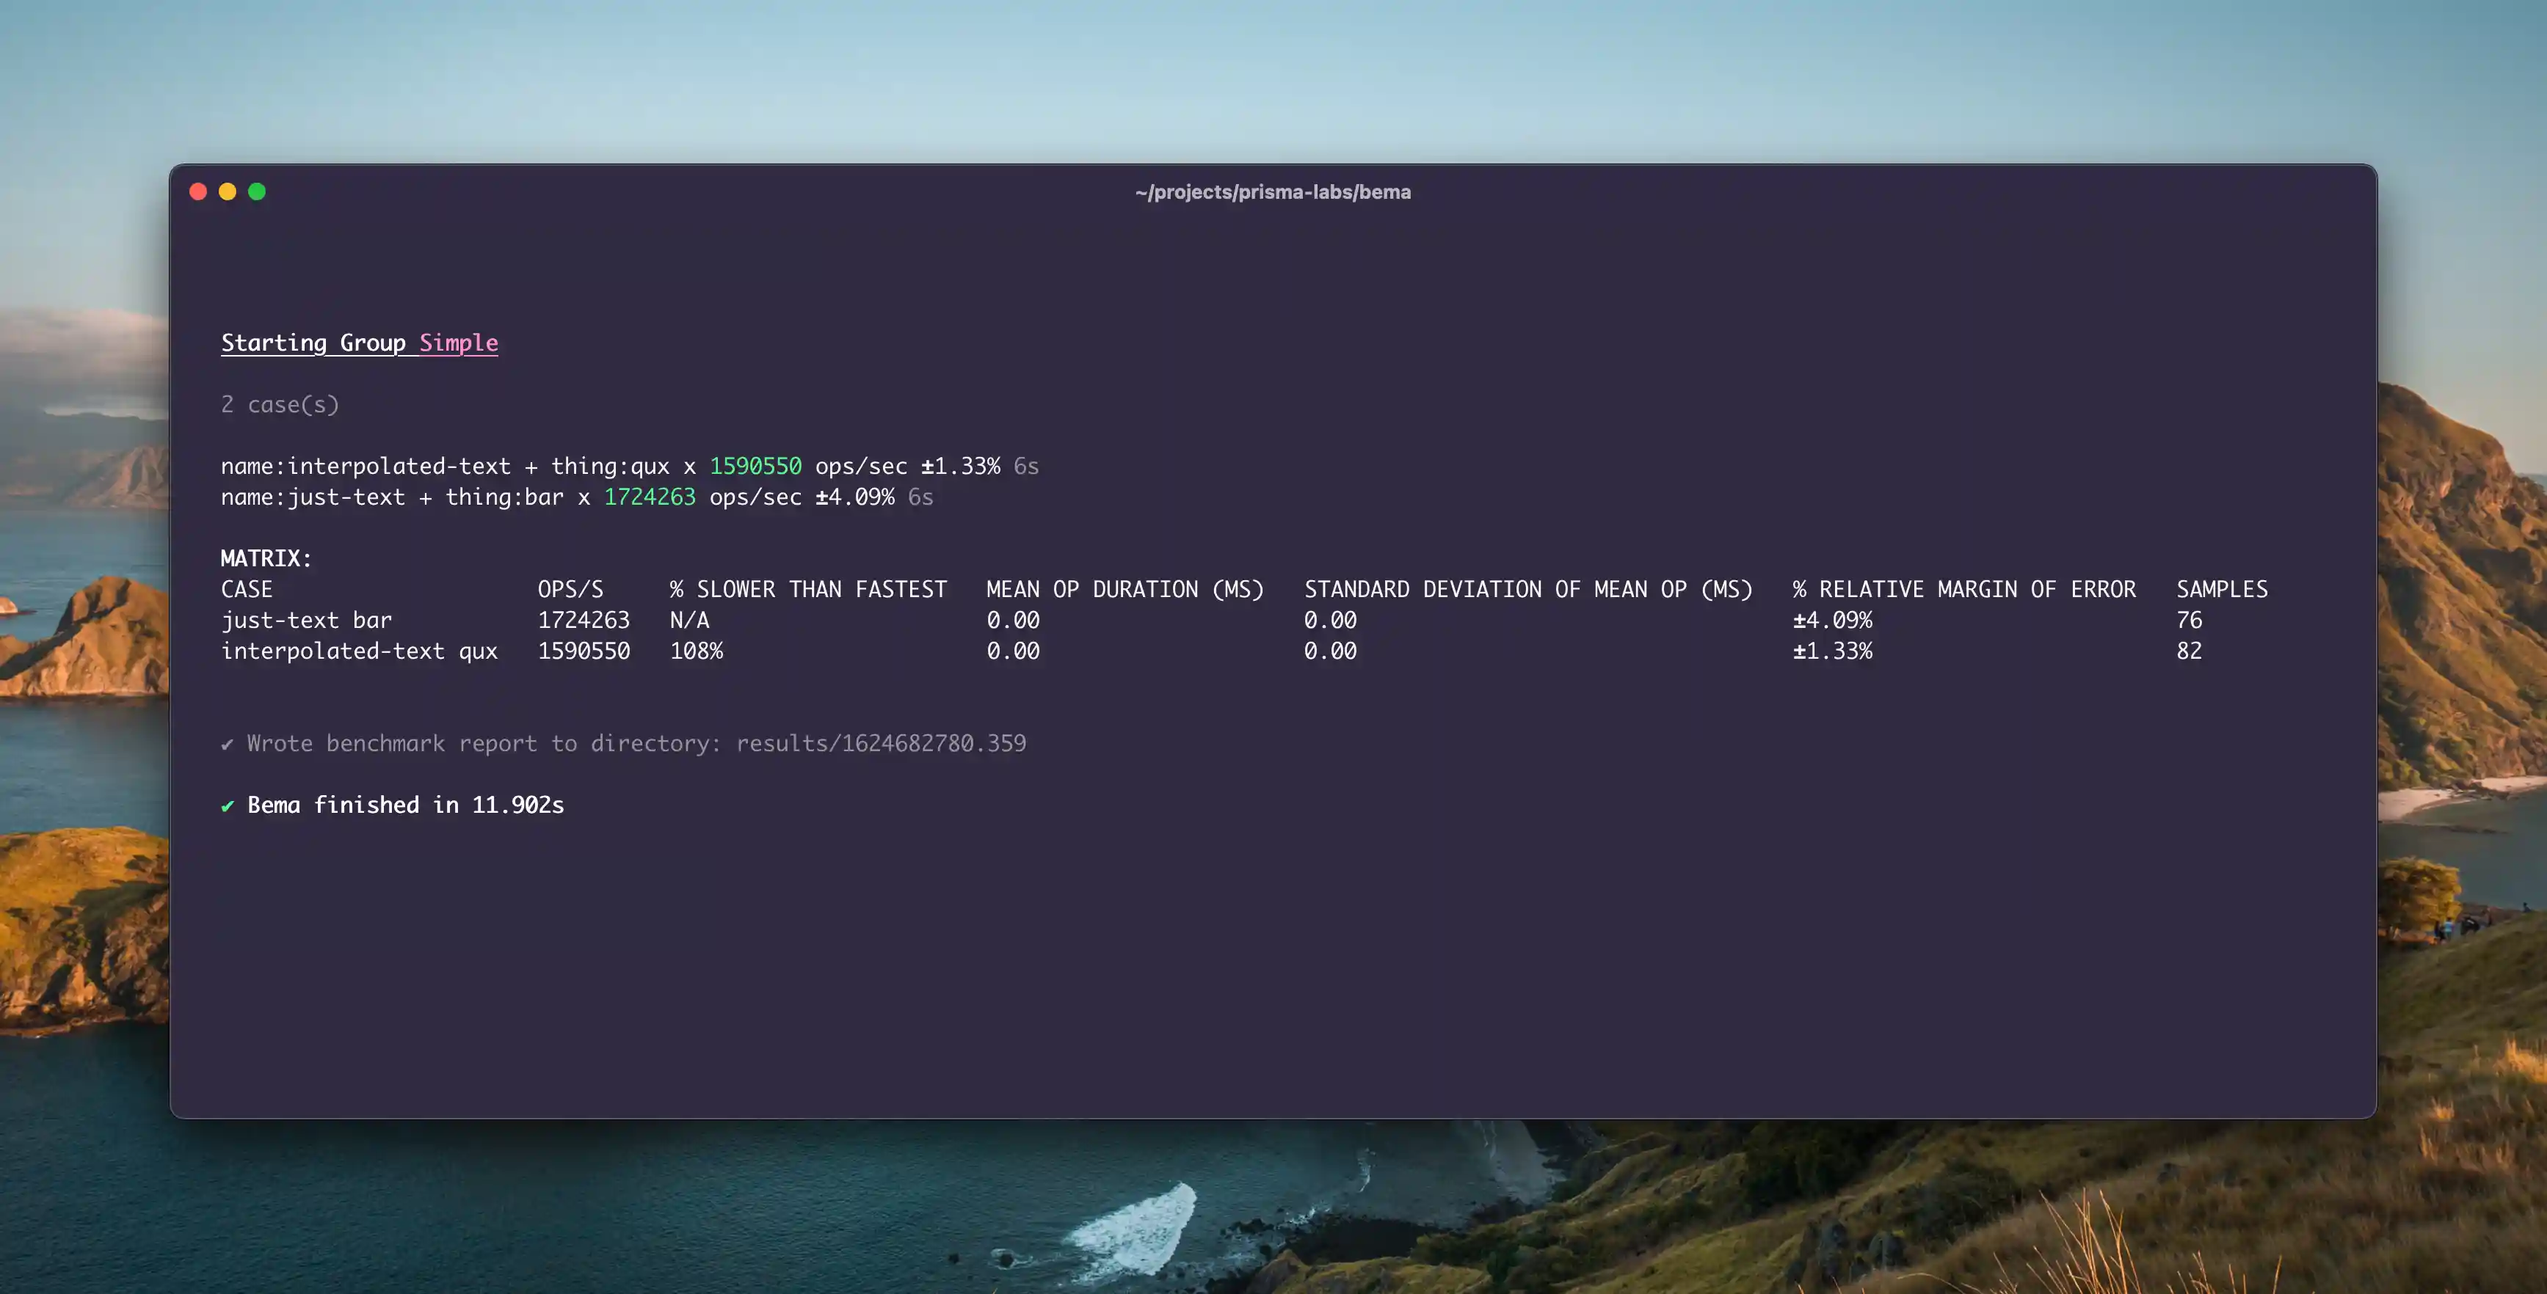Click the green fullscreen window button

point(257,191)
